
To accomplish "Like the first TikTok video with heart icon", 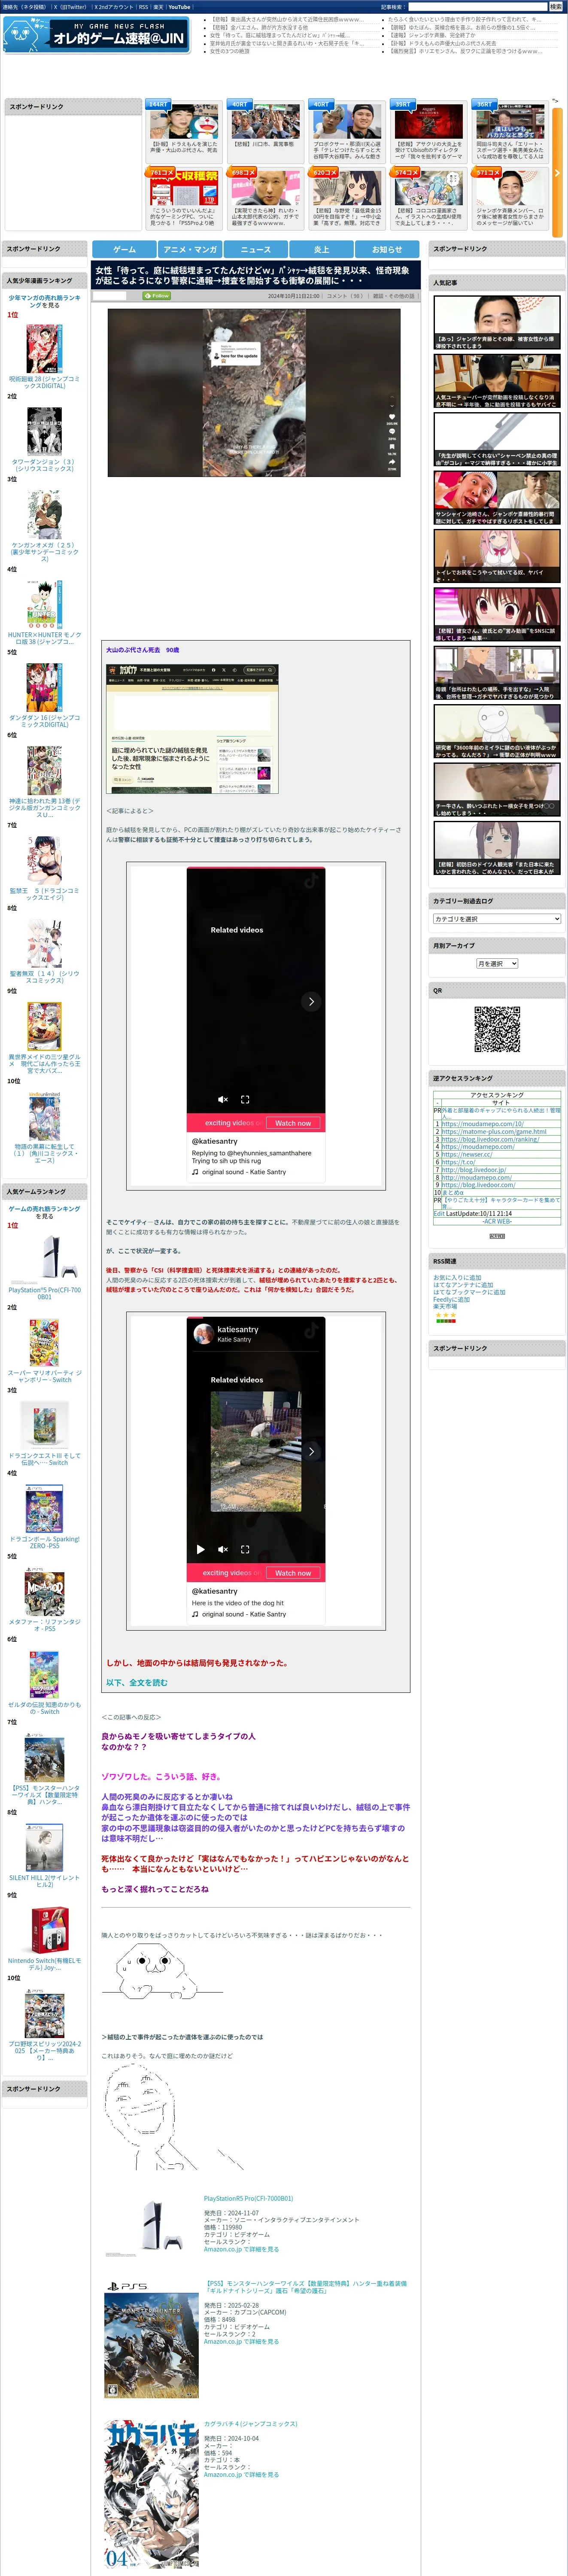I will click(x=392, y=416).
